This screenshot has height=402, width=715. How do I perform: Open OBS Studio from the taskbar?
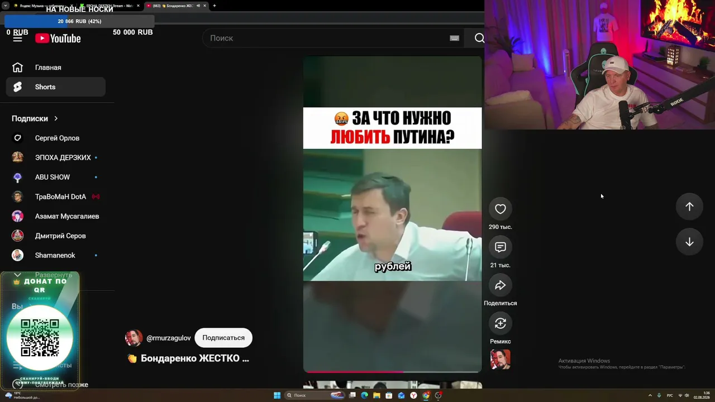pyautogui.click(x=438, y=395)
